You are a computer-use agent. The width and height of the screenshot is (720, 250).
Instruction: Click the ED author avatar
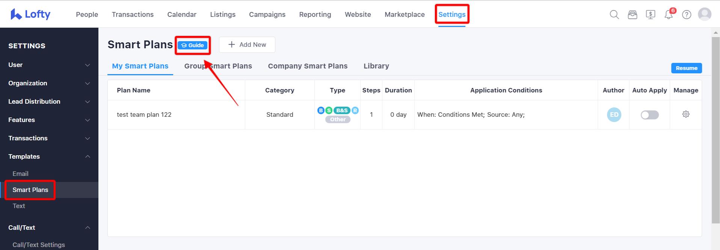[x=614, y=115]
